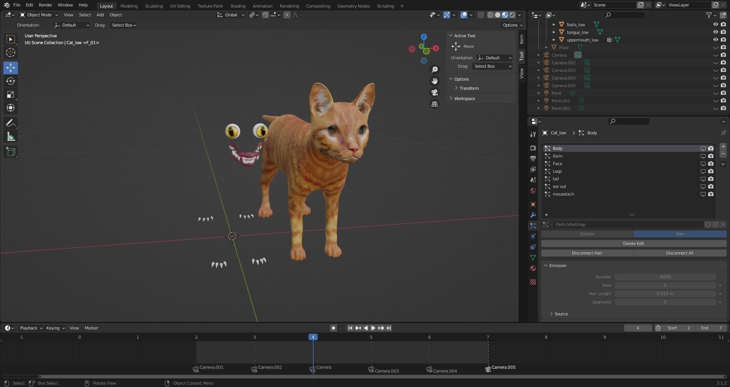
Task: Switch to wireframe viewport shading
Action: tap(490, 15)
